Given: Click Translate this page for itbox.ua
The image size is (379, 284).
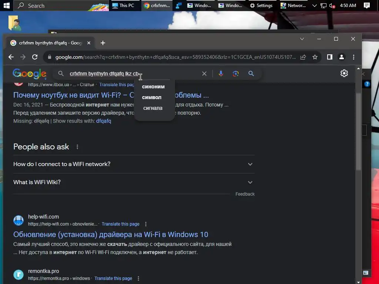Looking at the screenshot, I should click(x=117, y=85).
